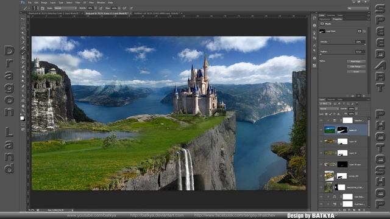Select the Eyedropper tool
This screenshot has width=390, height=219.
23,43
